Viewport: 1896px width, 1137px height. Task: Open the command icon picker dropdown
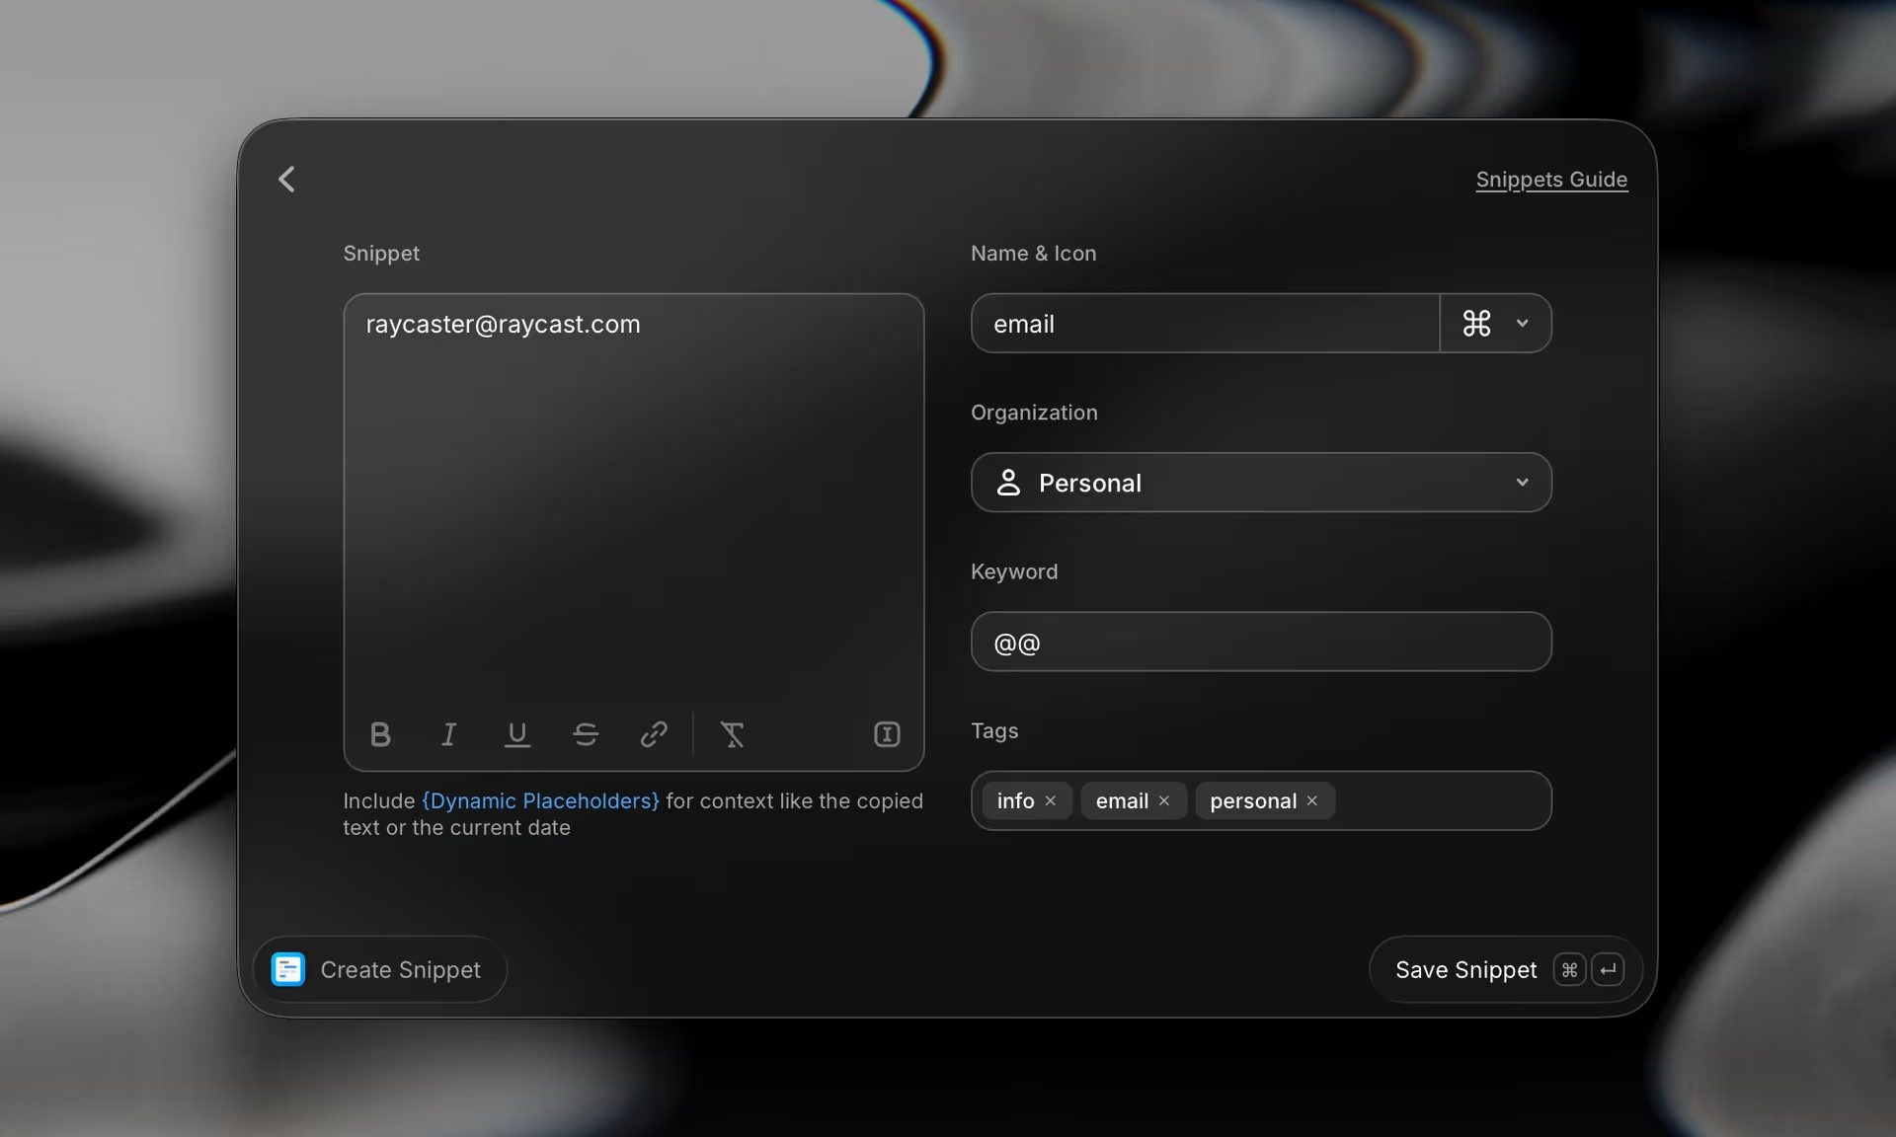1495,323
